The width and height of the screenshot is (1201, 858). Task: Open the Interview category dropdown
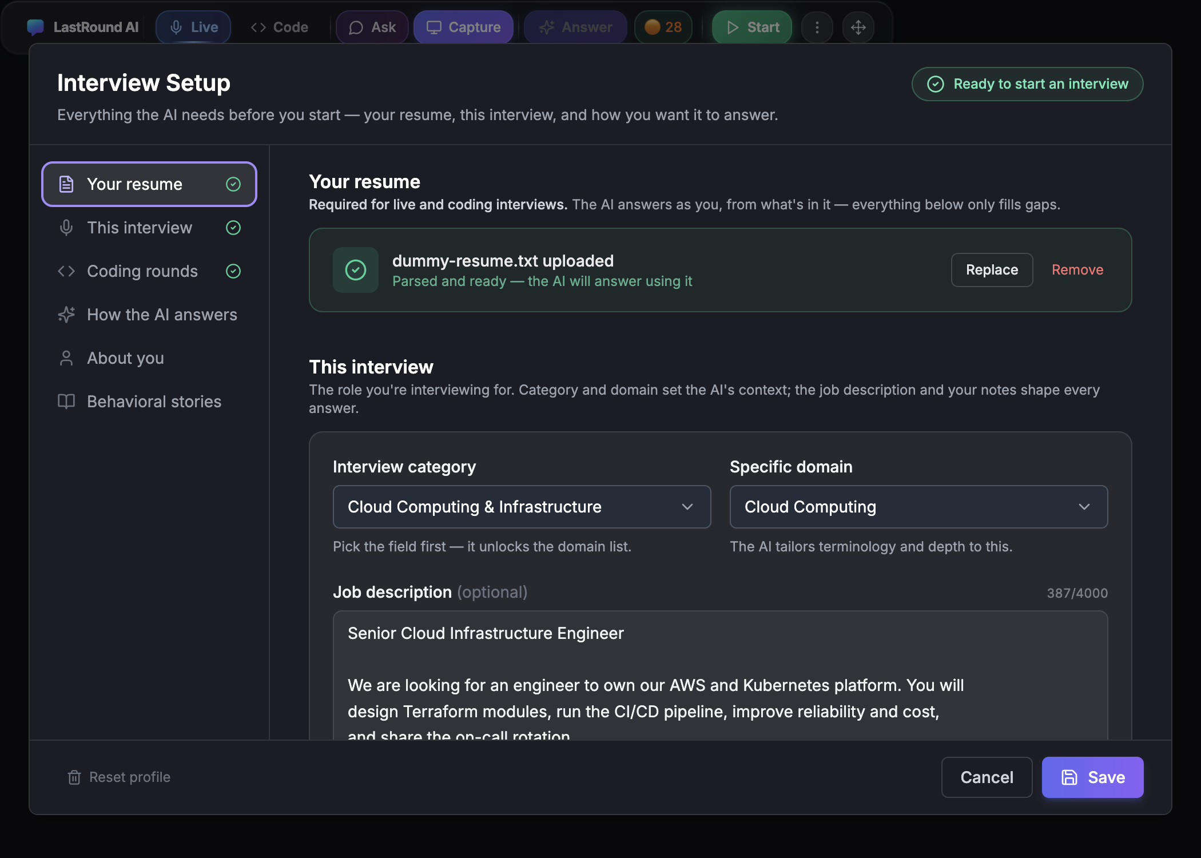522,507
